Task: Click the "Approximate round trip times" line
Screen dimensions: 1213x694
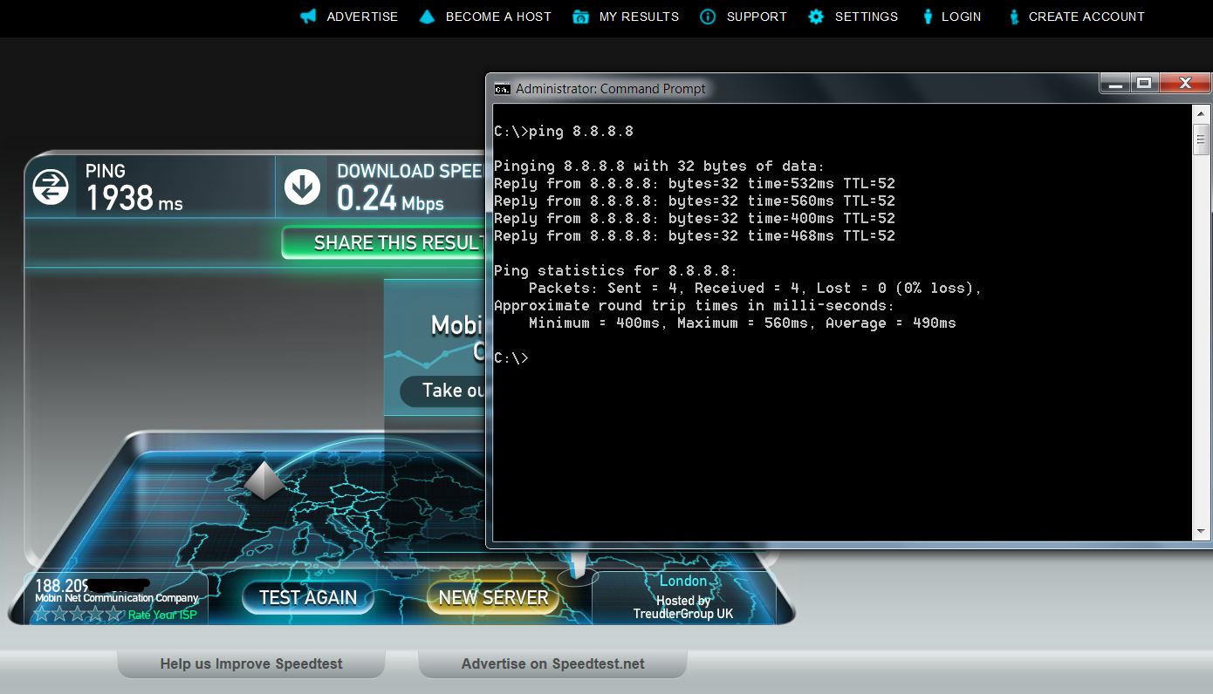Action: [x=695, y=306]
